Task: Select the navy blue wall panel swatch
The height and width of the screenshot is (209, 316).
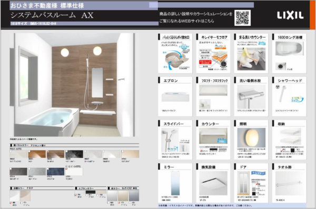Action: 56,172
